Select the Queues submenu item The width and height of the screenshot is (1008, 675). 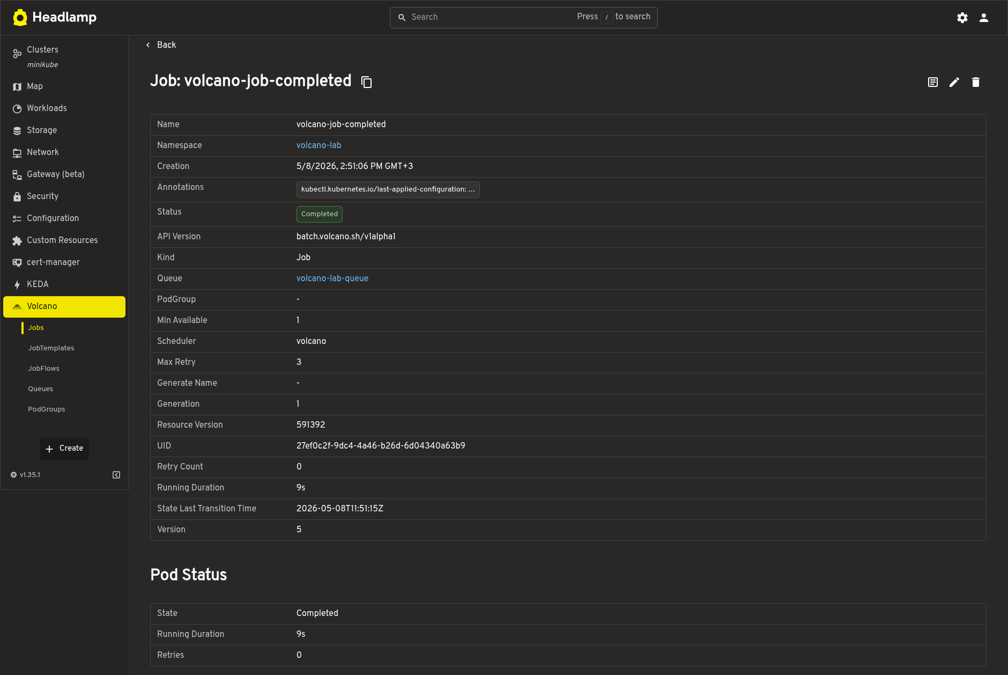point(40,389)
